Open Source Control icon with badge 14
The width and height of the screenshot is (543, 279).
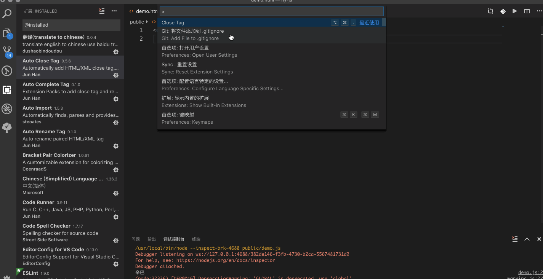click(x=7, y=52)
